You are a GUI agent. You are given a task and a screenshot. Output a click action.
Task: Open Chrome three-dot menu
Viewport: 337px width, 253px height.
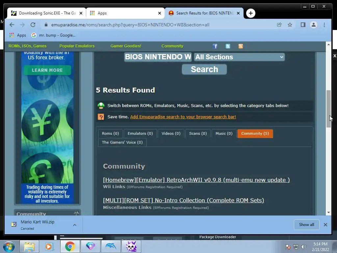point(324,25)
